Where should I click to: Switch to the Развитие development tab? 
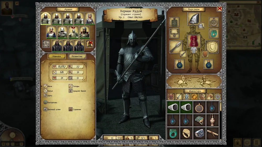click(x=77, y=56)
